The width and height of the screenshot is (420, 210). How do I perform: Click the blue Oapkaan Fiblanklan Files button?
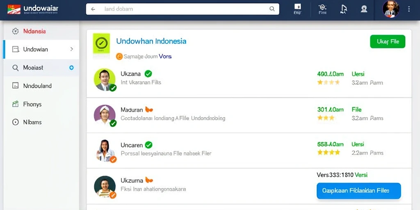(358, 191)
